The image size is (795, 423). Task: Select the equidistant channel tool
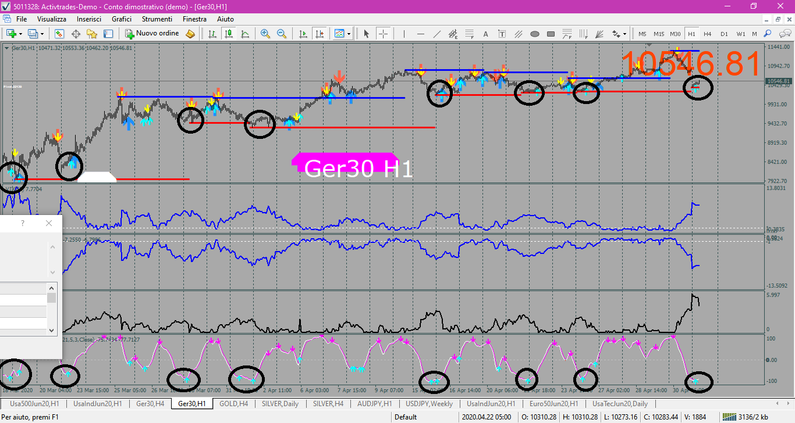[x=453, y=34]
